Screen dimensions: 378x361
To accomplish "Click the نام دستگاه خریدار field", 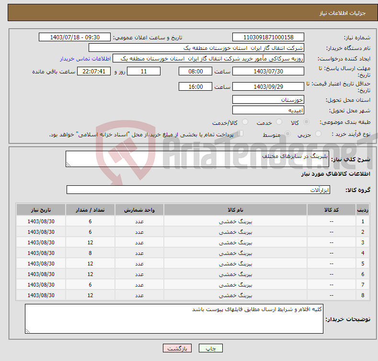I will coord(196,48).
